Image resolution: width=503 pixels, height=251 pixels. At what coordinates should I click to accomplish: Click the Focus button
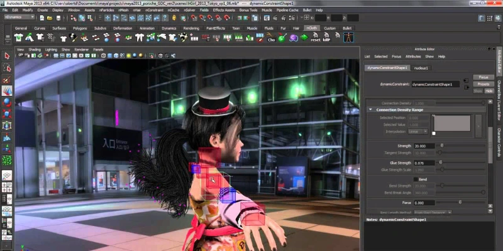click(484, 77)
